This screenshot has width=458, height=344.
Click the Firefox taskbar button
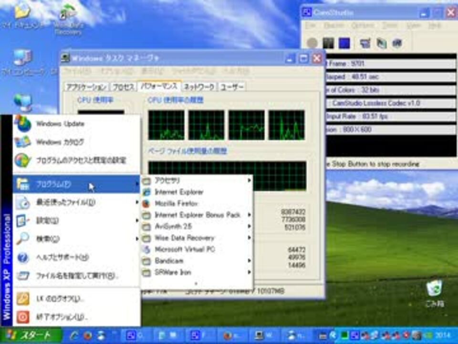point(232,335)
